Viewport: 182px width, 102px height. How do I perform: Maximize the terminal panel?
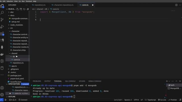tap(176, 81)
